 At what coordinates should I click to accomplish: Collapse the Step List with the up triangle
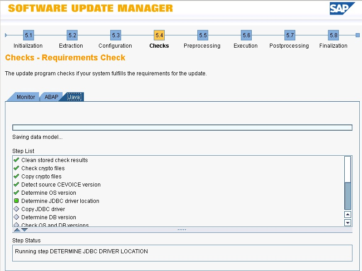click(17, 230)
